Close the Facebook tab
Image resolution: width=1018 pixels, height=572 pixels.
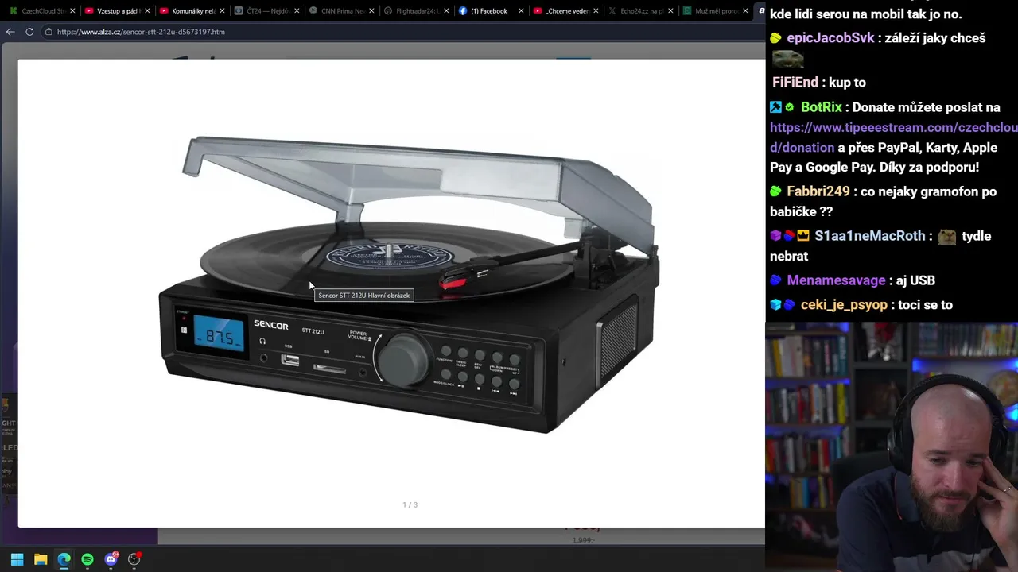click(x=521, y=11)
